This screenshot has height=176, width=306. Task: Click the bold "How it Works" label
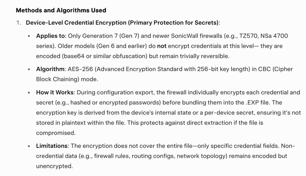click(54, 92)
